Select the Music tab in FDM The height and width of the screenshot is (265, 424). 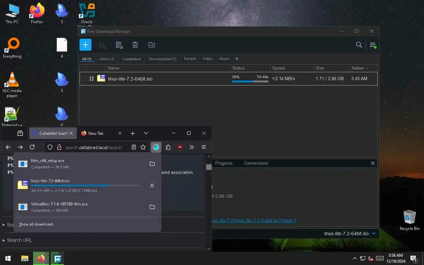coord(224,59)
